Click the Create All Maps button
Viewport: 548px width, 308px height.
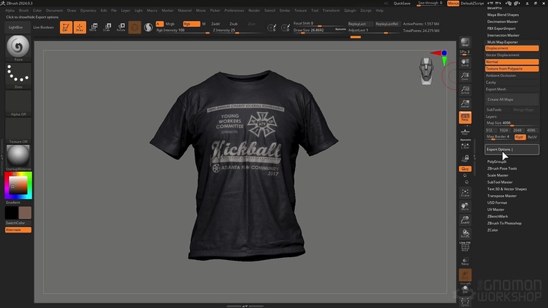point(511,99)
